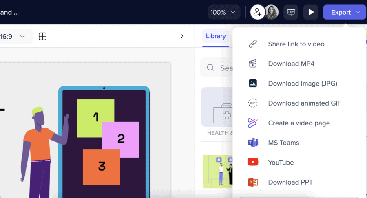Open the Health category thumbnail

(217, 108)
